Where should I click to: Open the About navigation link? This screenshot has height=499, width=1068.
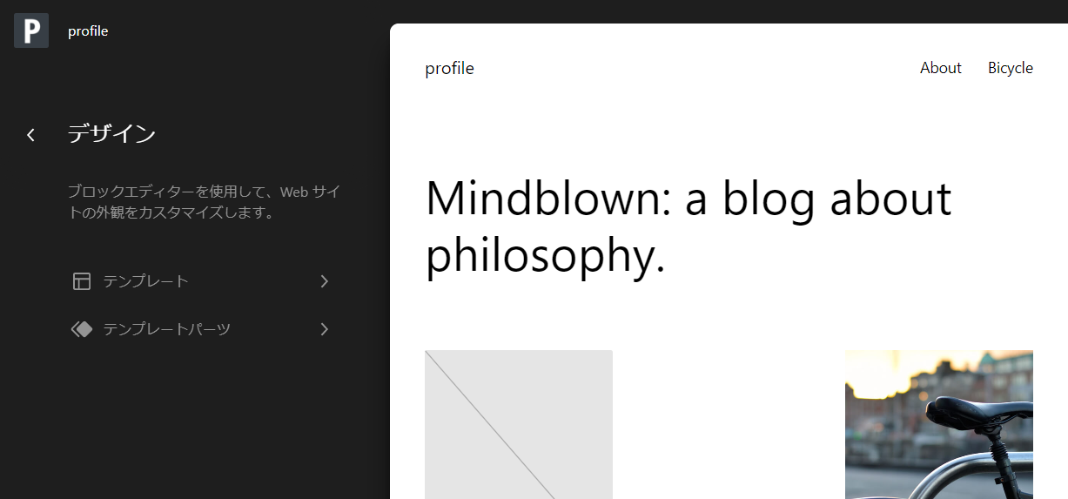click(941, 68)
